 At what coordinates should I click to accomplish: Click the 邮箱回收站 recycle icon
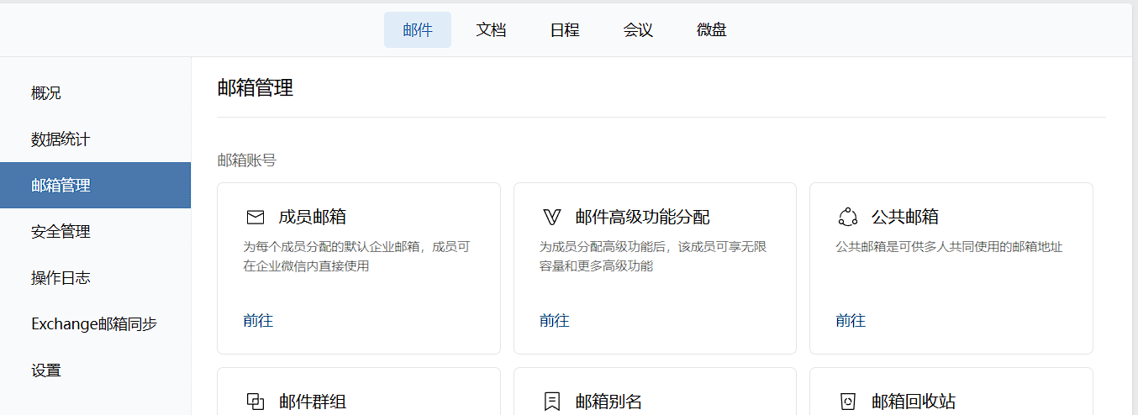coord(847,402)
